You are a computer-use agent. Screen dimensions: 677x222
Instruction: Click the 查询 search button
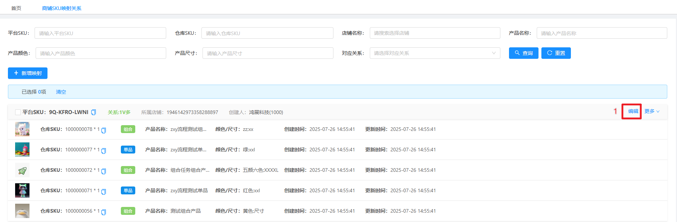pyautogui.click(x=523, y=53)
